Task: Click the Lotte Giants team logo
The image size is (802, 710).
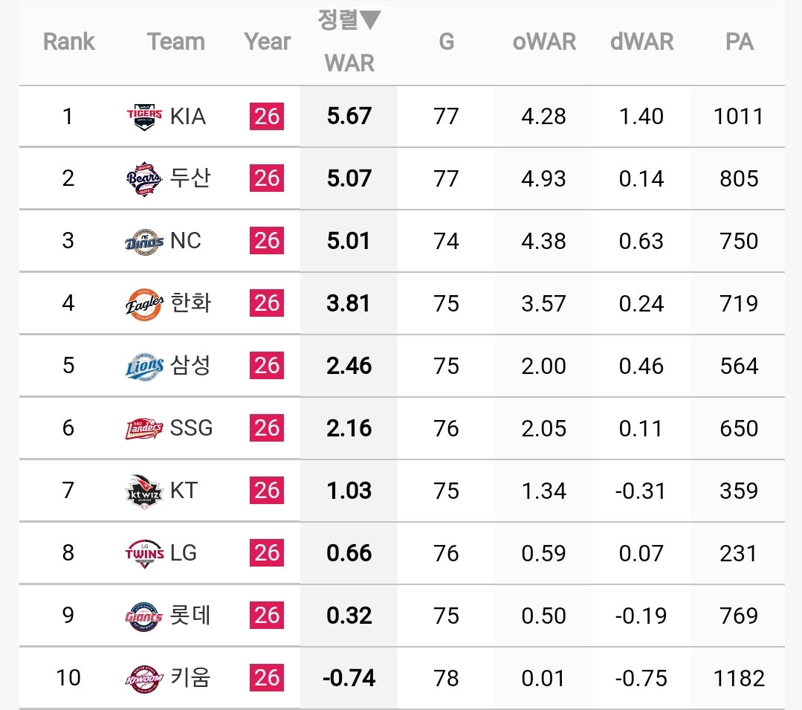Action: click(x=144, y=616)
